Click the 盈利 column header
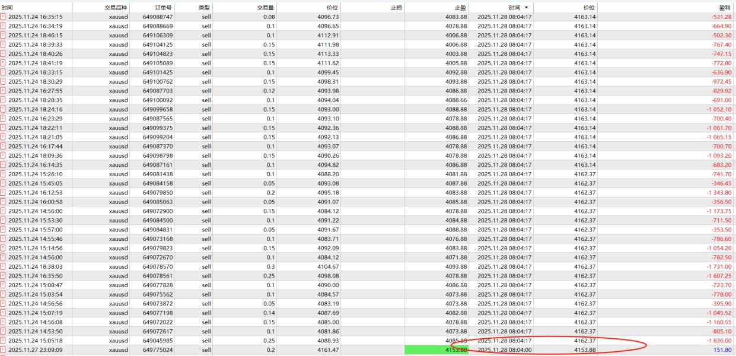This screenshot has width=736, height=356. 725,8
